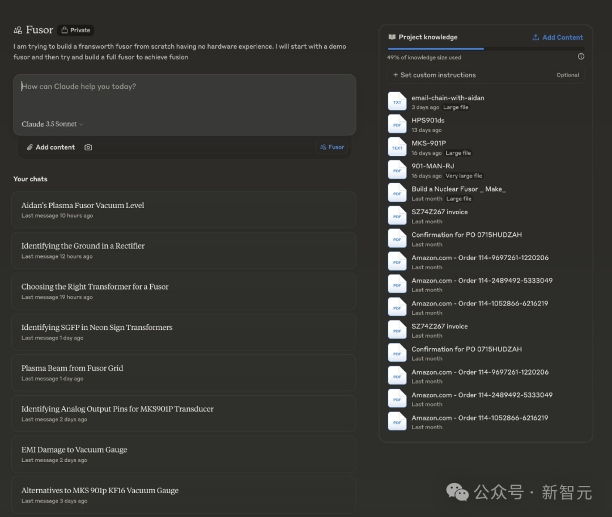Click the Private visibility badge
Viewport: 612px width, 517px height.
[x=76, y=30]
